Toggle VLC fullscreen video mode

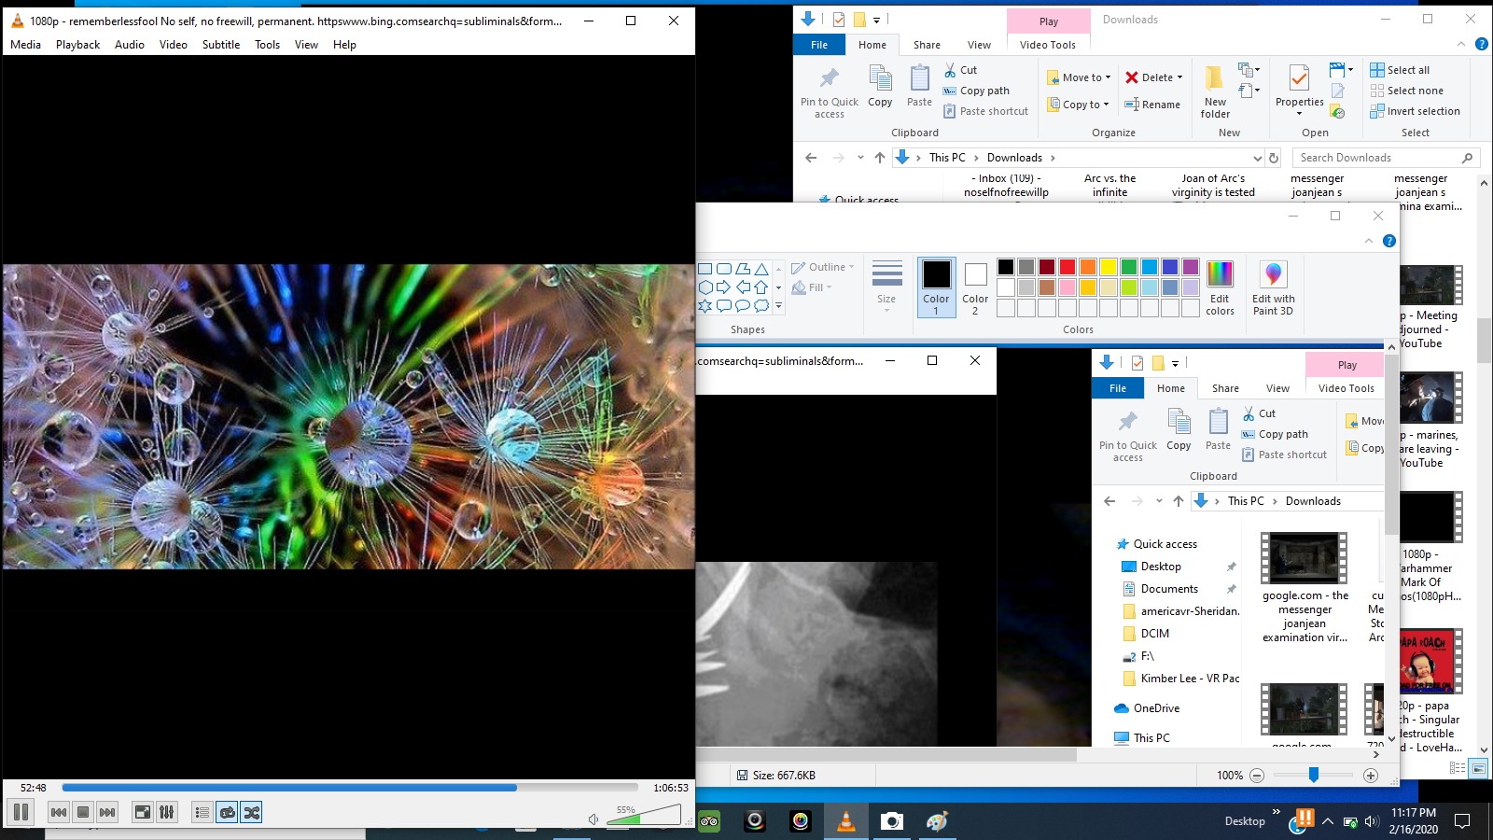point(143,812)
